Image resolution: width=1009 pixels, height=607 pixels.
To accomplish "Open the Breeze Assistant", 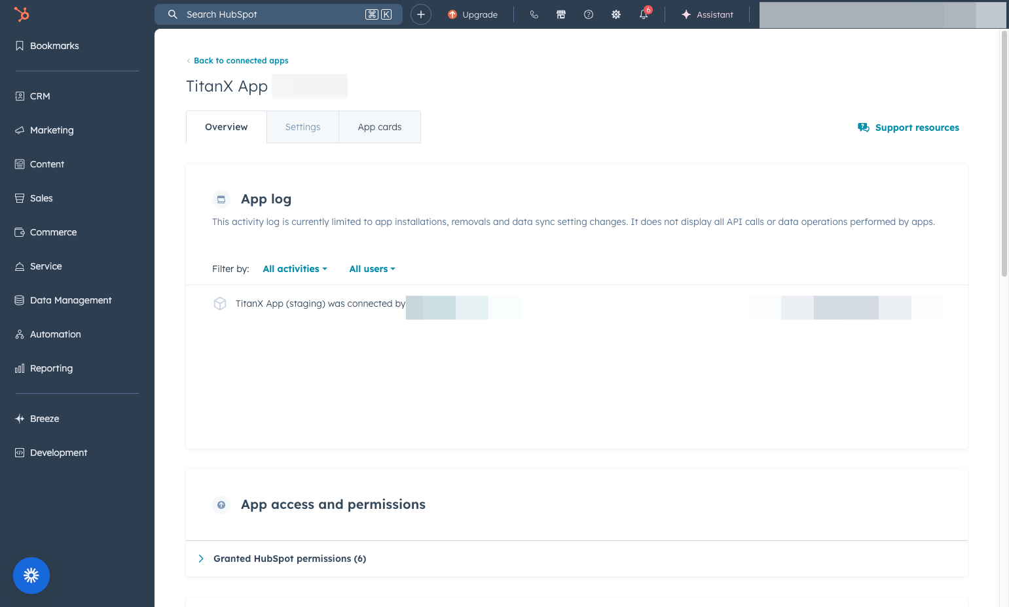I will coord(707,14).
